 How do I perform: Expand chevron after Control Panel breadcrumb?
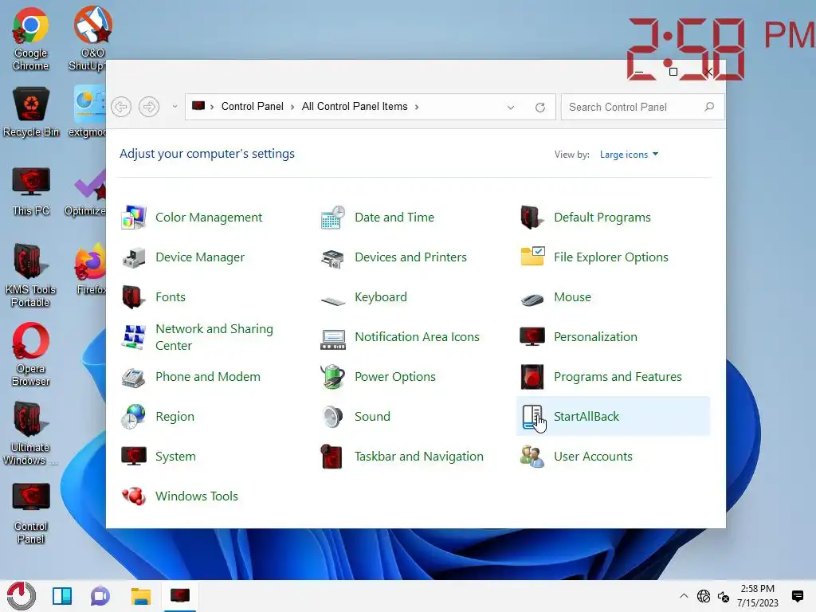coord(292,108)
